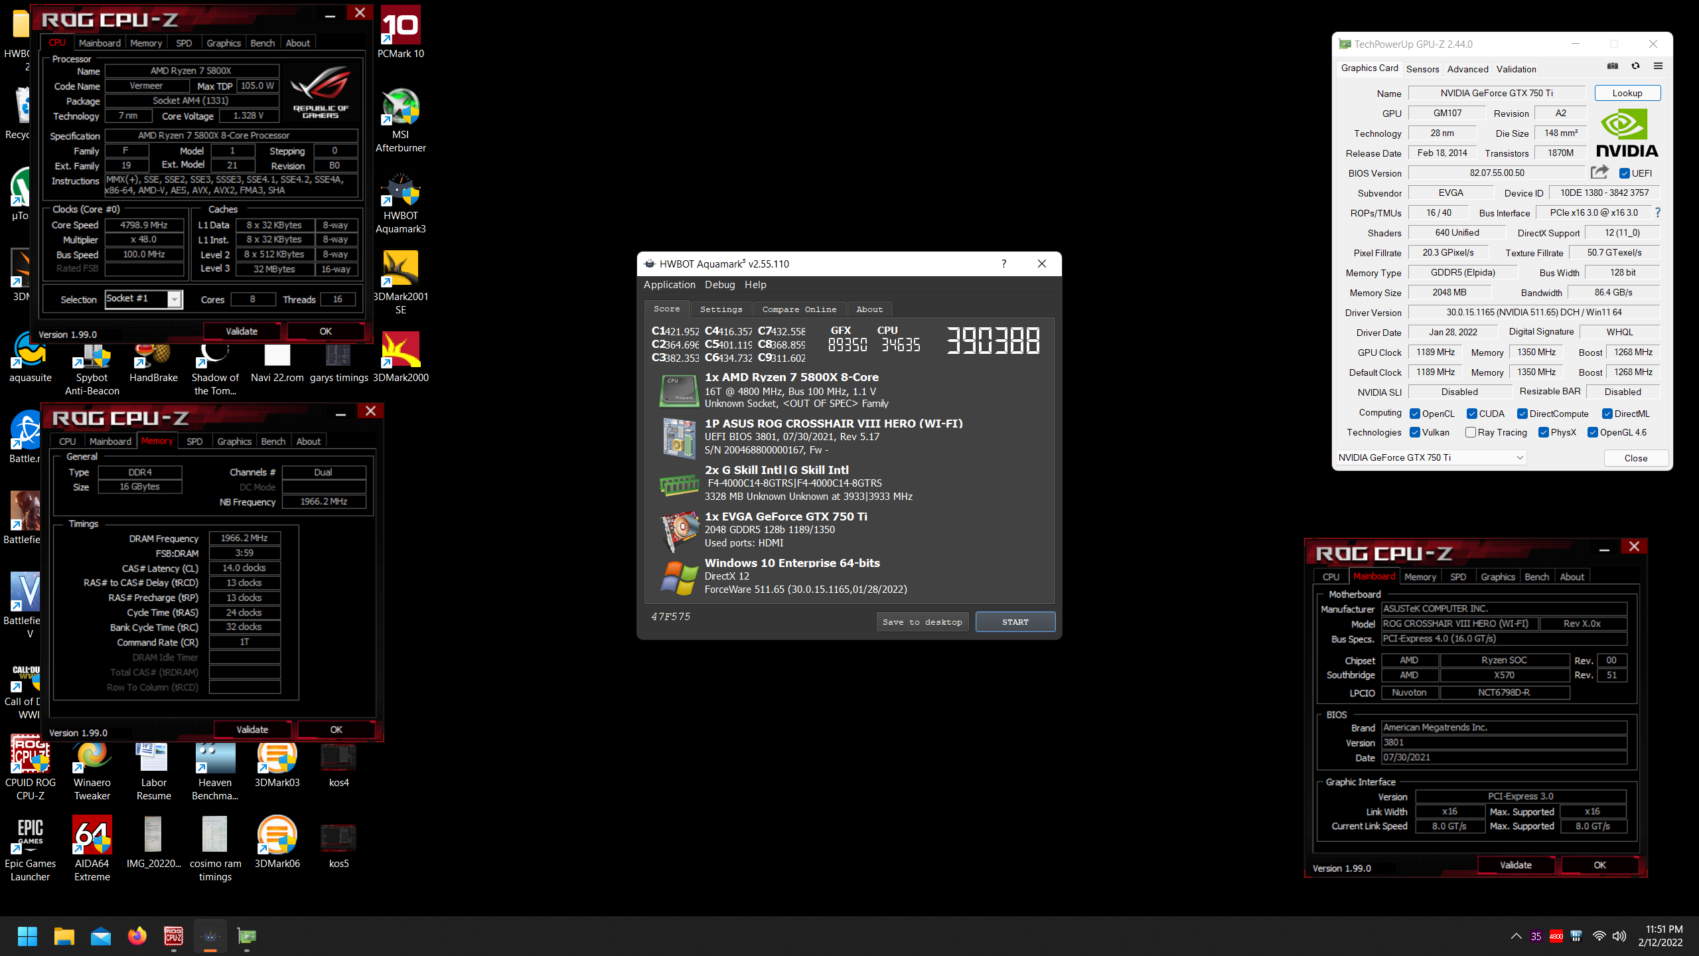The image size is (1699, 956).
Task: Refresh GPU-Z data icon
Action: 1635,66
